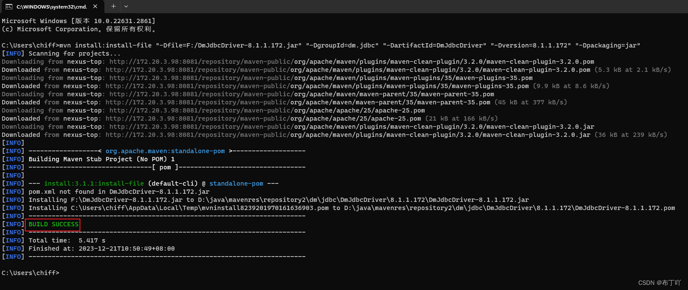The image size is (688, 290).
Task: Click 'install:3.1.1:install-file' goal text
Action: click(94, 183)
